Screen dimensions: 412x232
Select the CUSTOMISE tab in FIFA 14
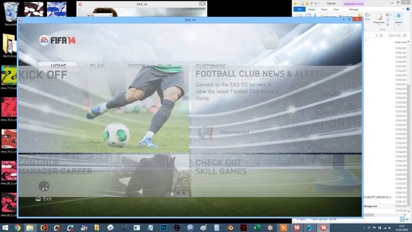[x=211, y=66]
